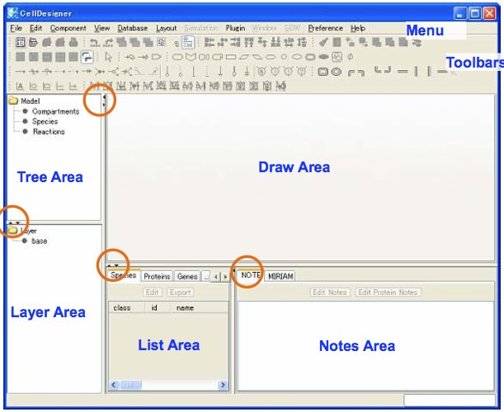Switch to the Genes tab
Viewport: 504px width, 412px height.
click(x=187, y=276)
